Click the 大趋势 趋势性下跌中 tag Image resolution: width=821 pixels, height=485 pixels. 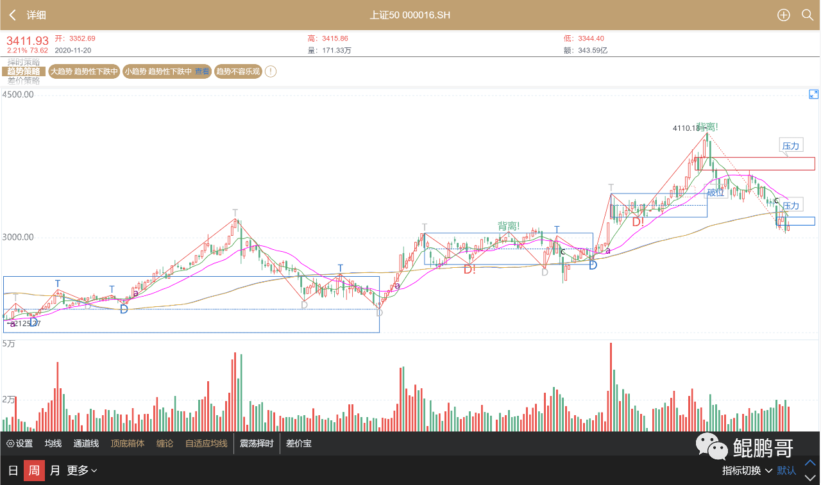84,72
